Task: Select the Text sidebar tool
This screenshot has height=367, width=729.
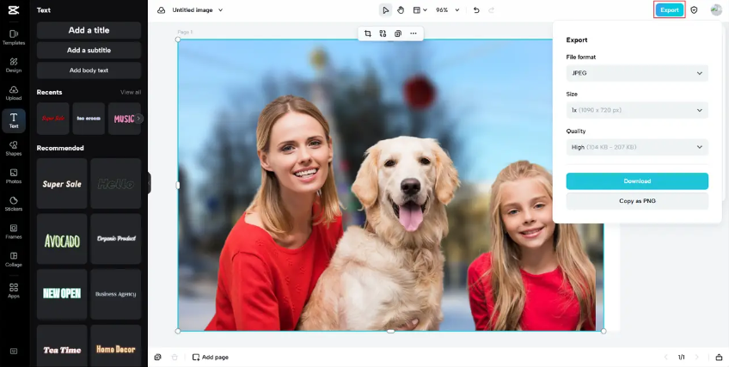Action: 14,121
